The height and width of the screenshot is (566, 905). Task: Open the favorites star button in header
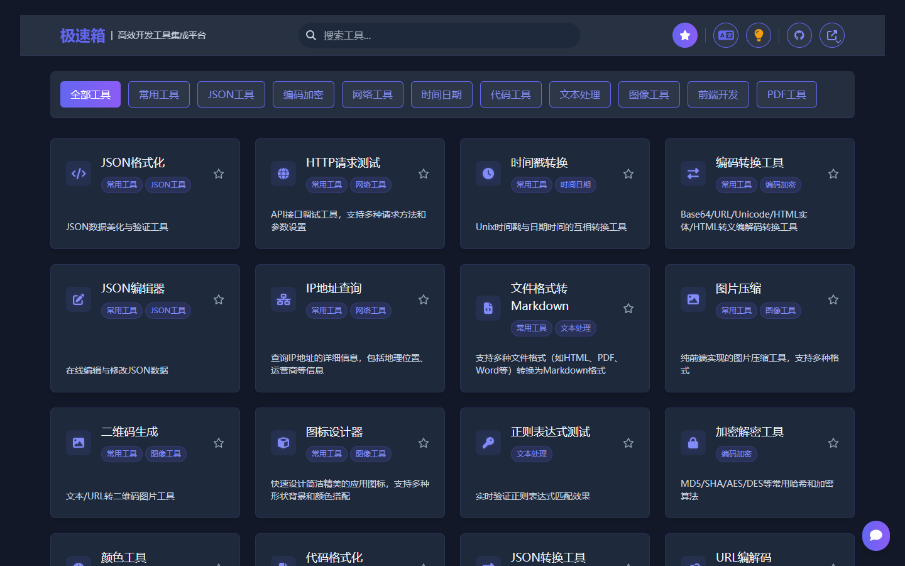coord(685,35)
